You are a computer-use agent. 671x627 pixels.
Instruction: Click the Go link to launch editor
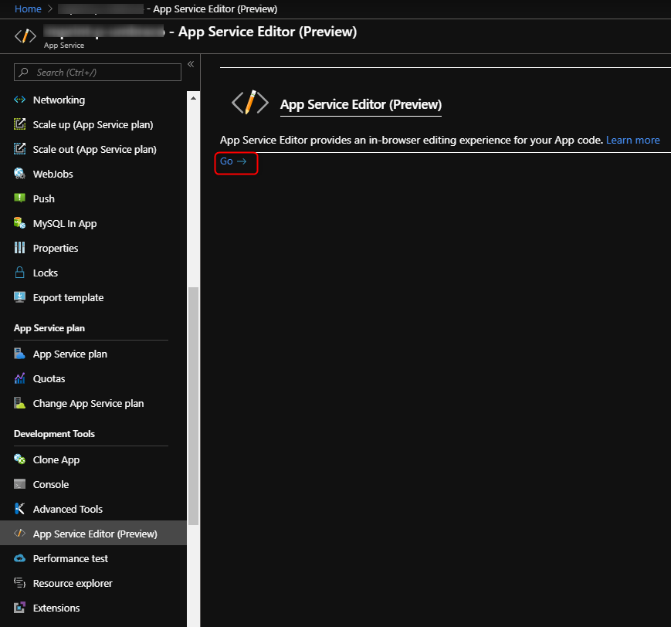233,161
